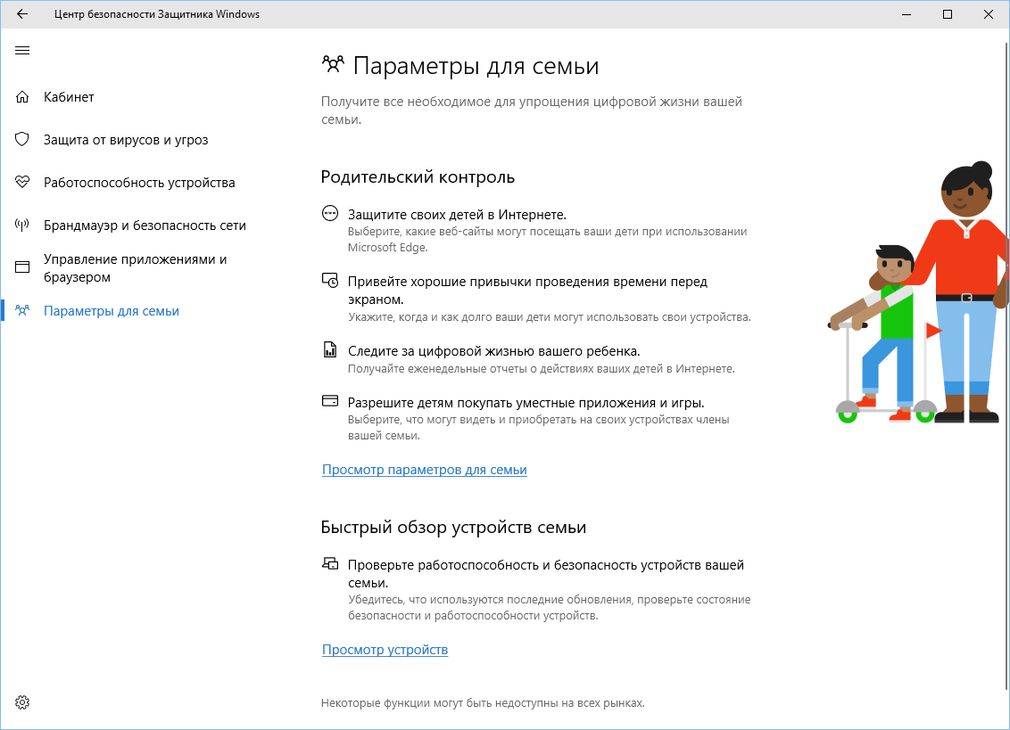This screenshot has height=730, width=1010.
Task: Click the purchases icon near Разрешите детям покупать
Action: [x=328, y=400]
